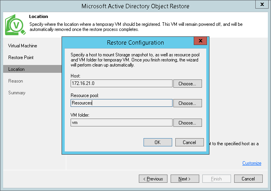Screen dimensions: 271x191
Task: Click the main window title text
Action: [x=135, y=6]
